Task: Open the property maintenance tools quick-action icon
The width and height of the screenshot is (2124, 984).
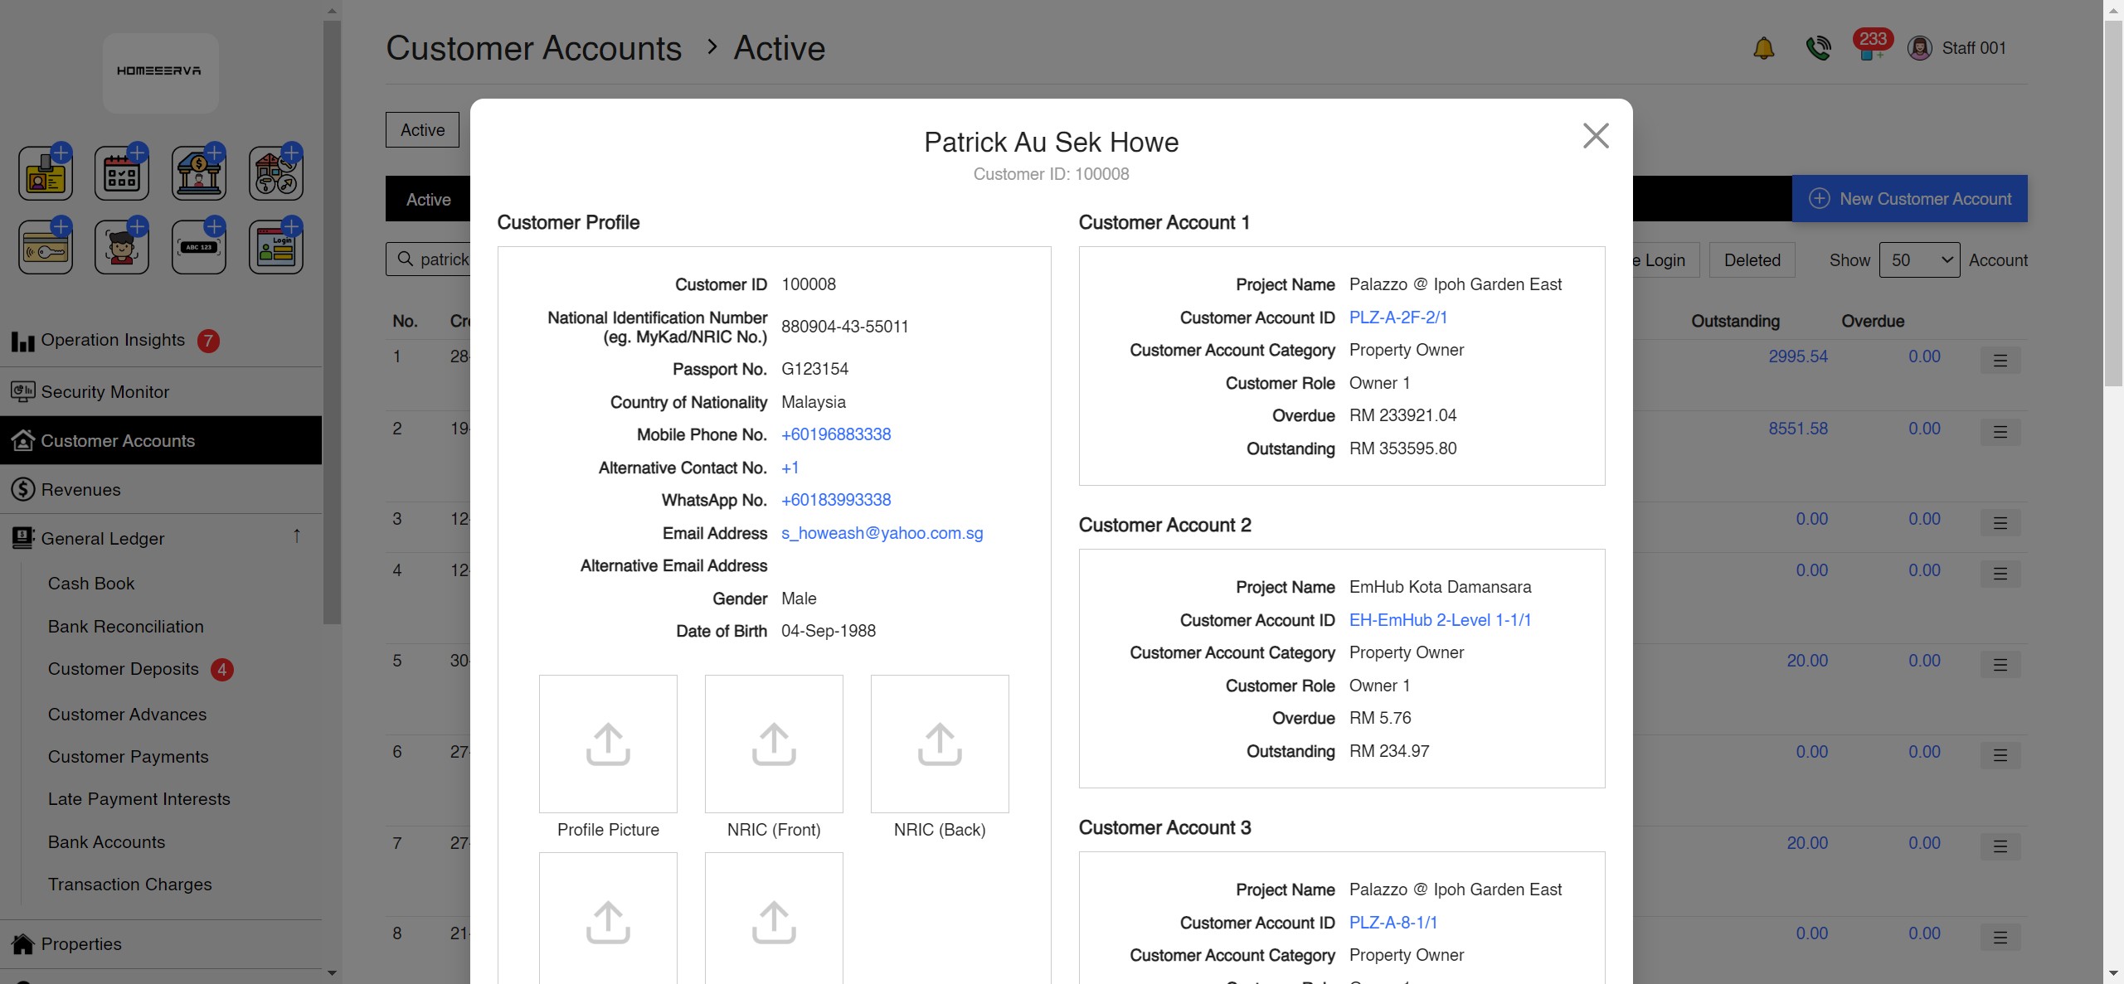Action: tap(276, 172)
